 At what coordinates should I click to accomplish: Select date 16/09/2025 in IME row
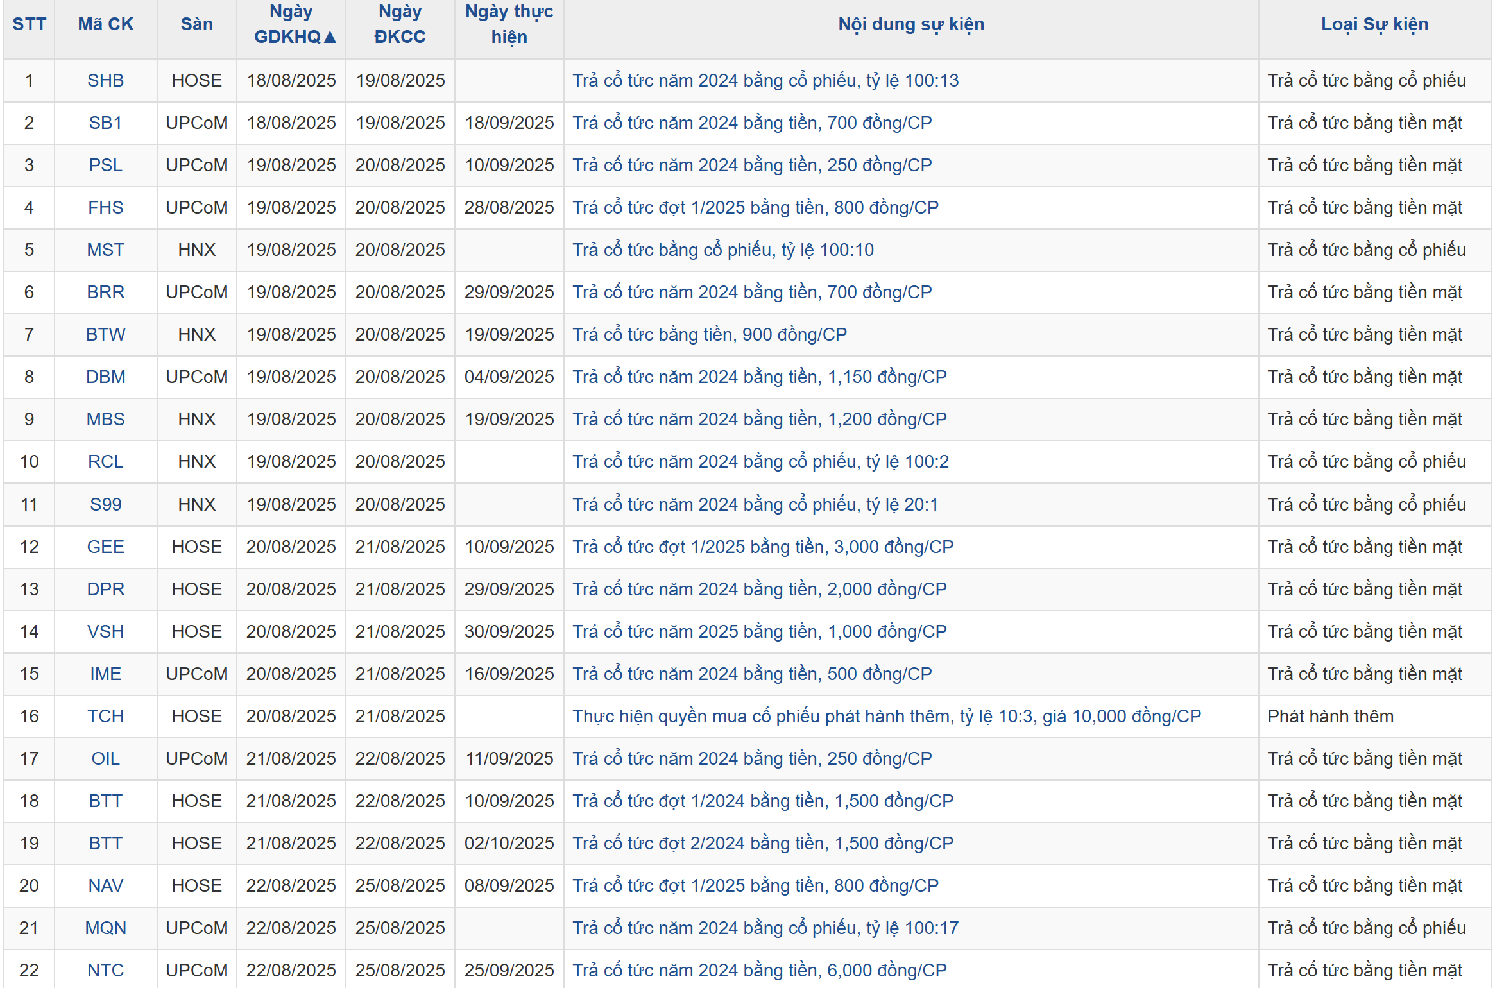pos(509,674)
